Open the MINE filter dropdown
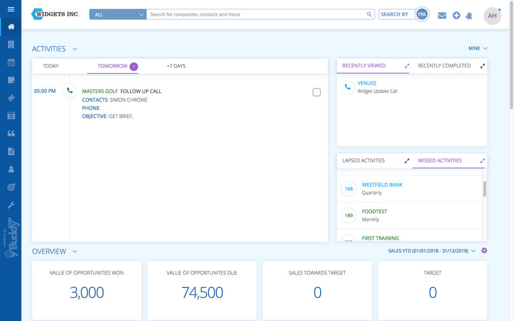This screenshot has height=321, width=514. point(478,48)
